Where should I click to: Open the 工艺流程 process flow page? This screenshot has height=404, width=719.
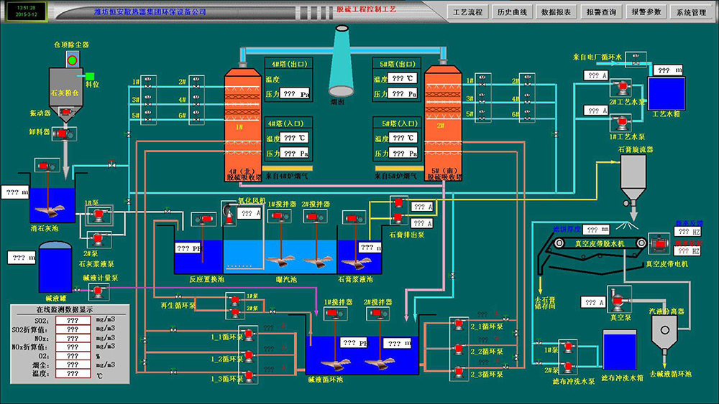click(x=465, y=12)
